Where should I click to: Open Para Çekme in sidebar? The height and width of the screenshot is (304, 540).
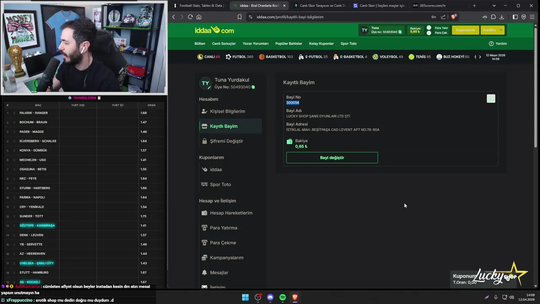point(230,243)
